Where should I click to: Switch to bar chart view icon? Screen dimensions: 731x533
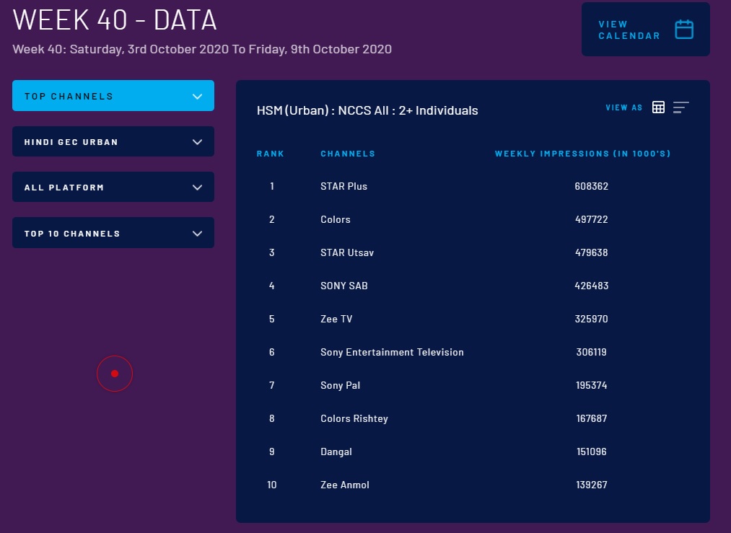pyautogui.click(x=680, y=107)
